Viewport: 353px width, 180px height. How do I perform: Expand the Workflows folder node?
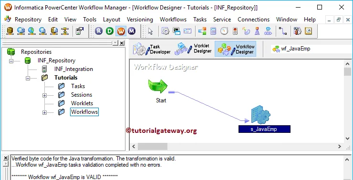pyautogui.click(x=44, y=112)
